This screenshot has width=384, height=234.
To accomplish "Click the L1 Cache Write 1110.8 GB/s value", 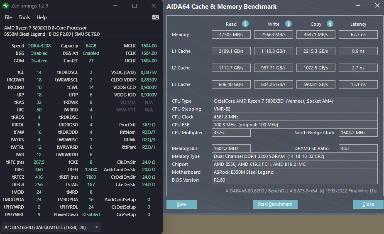I will 274,51.
